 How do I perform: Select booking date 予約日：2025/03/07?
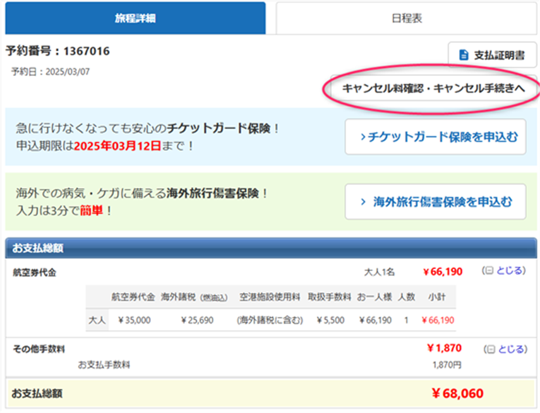(x=51, y=71)
